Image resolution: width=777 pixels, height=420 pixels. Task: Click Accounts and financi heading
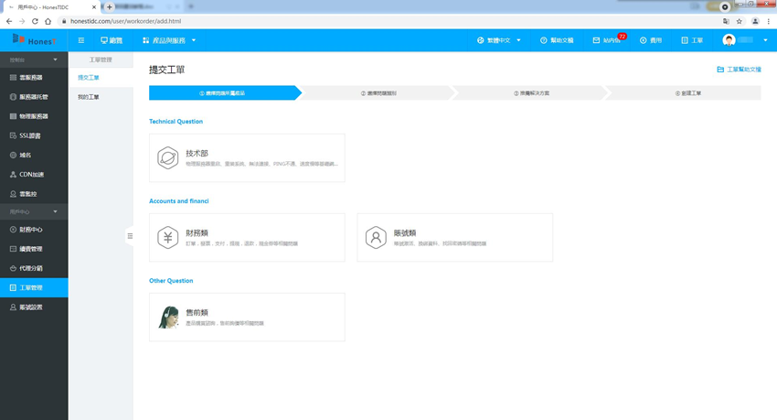click(x=179, y=200)
